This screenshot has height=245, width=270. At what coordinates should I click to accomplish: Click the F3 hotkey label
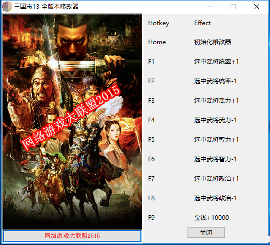(151, 101)
